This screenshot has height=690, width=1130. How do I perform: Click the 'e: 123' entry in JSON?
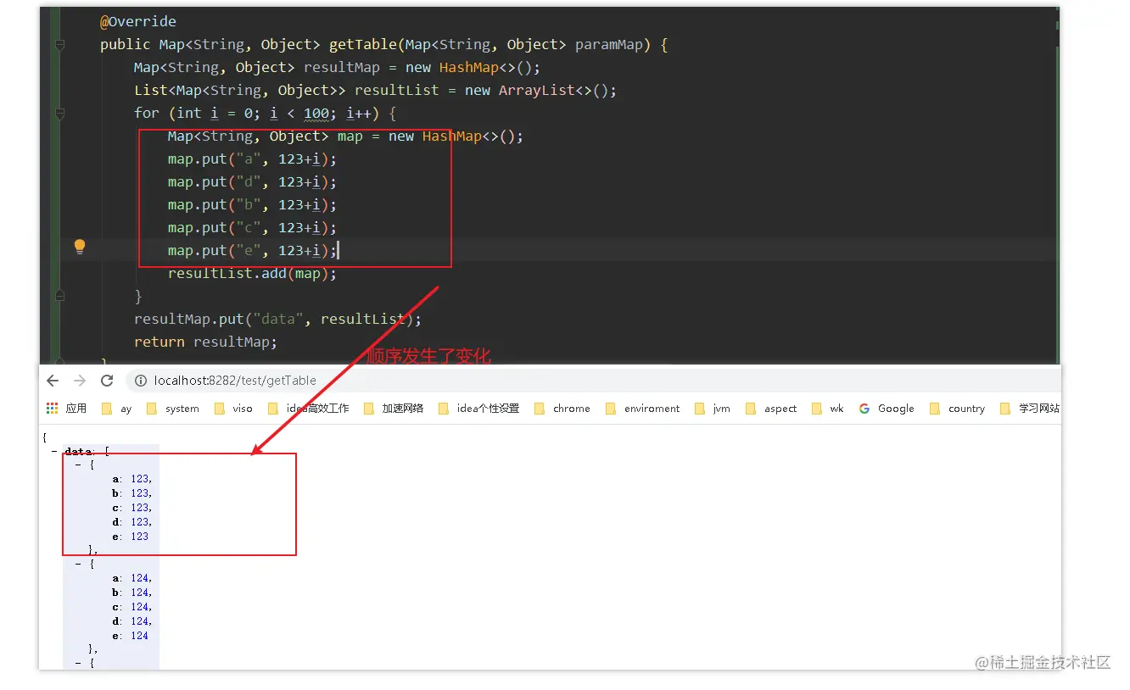(x=130, y=537)
